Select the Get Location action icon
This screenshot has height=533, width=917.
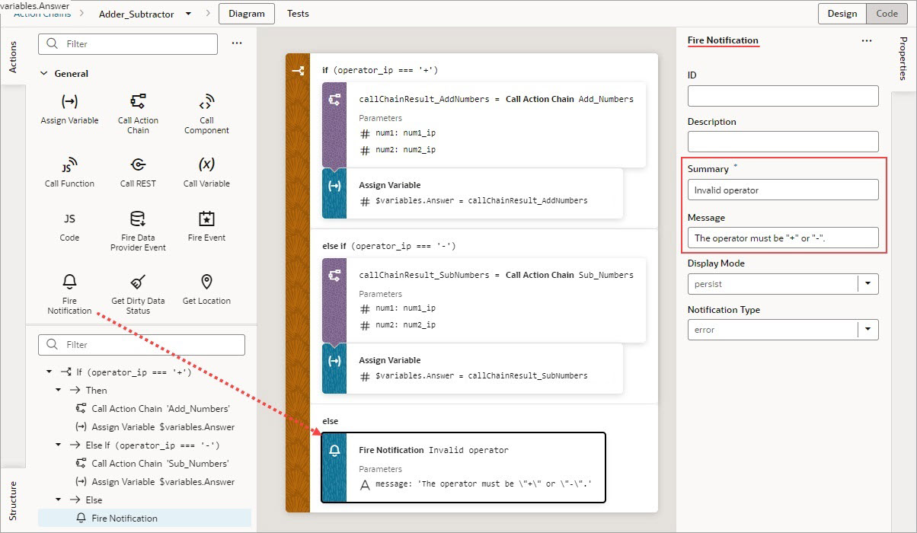click(206, 280)
